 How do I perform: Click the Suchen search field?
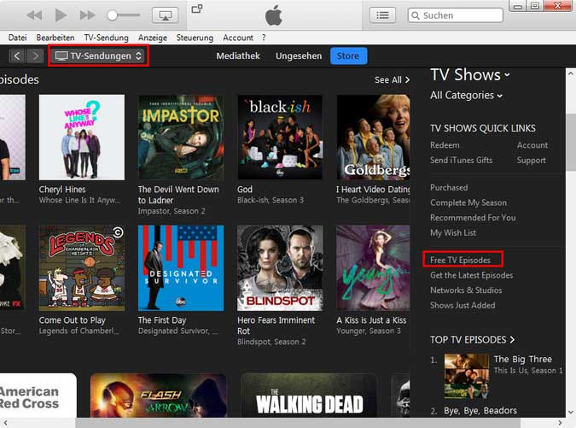coord(456,15)
